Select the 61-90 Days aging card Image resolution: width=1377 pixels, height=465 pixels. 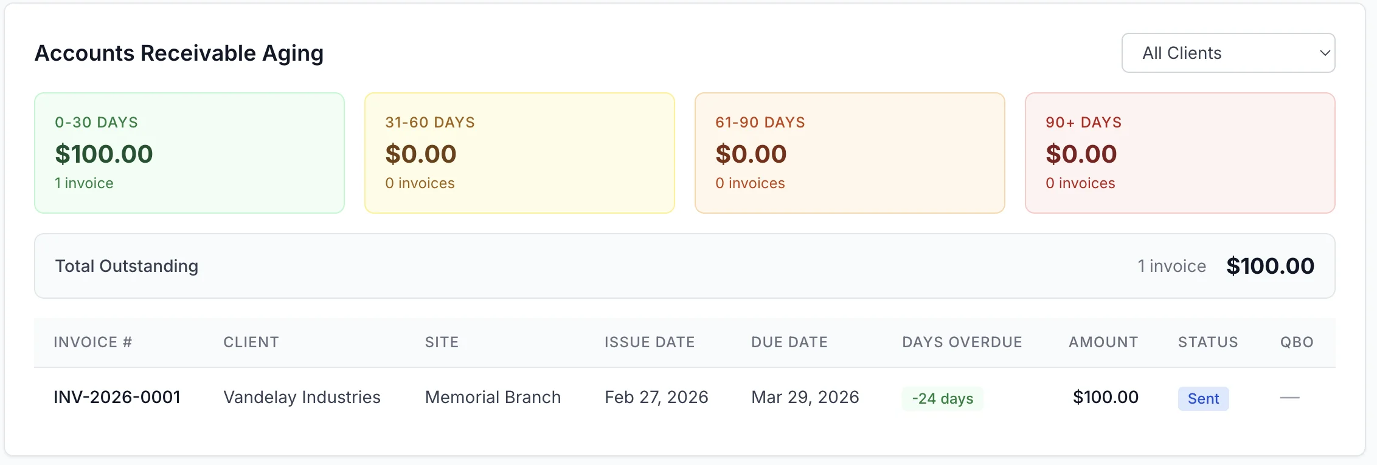pyautogui.click(x=850, y=153)
